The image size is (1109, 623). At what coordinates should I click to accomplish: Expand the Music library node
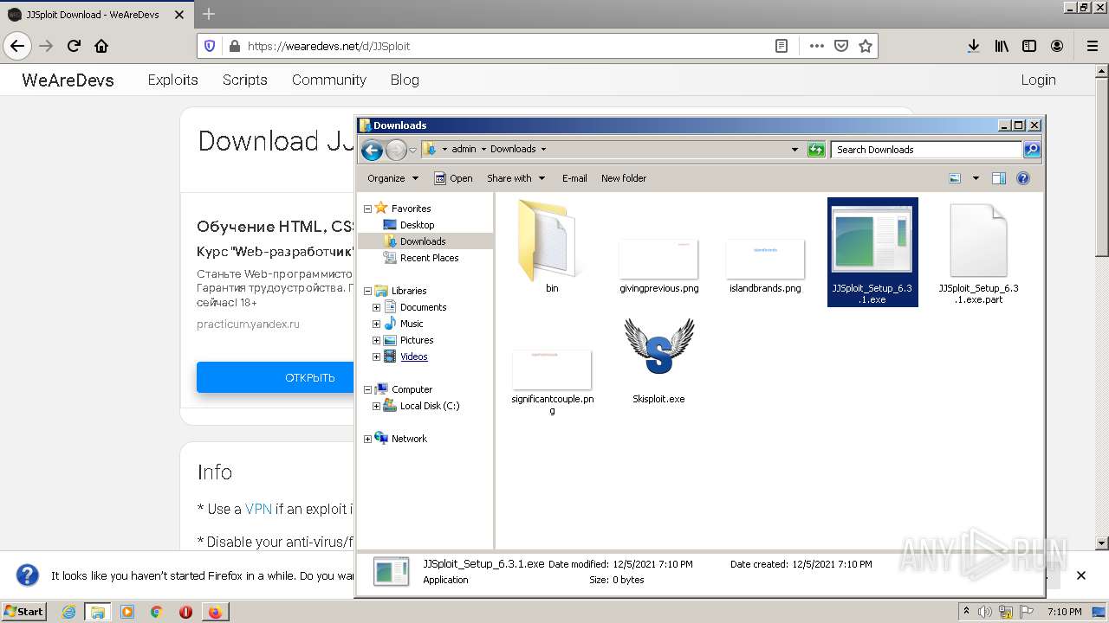click(376, 324)
